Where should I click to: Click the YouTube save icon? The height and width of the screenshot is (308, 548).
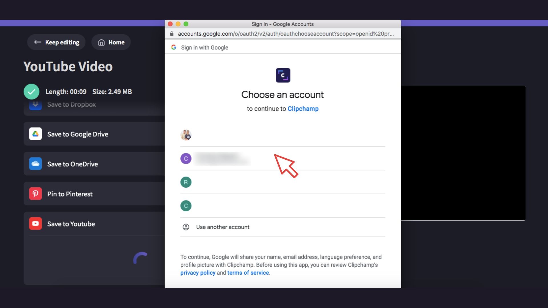click(x=35, y=224)
